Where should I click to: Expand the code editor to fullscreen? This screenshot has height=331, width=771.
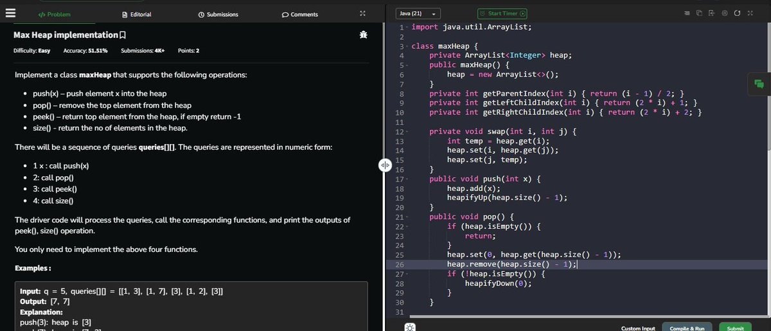(750, 13)
